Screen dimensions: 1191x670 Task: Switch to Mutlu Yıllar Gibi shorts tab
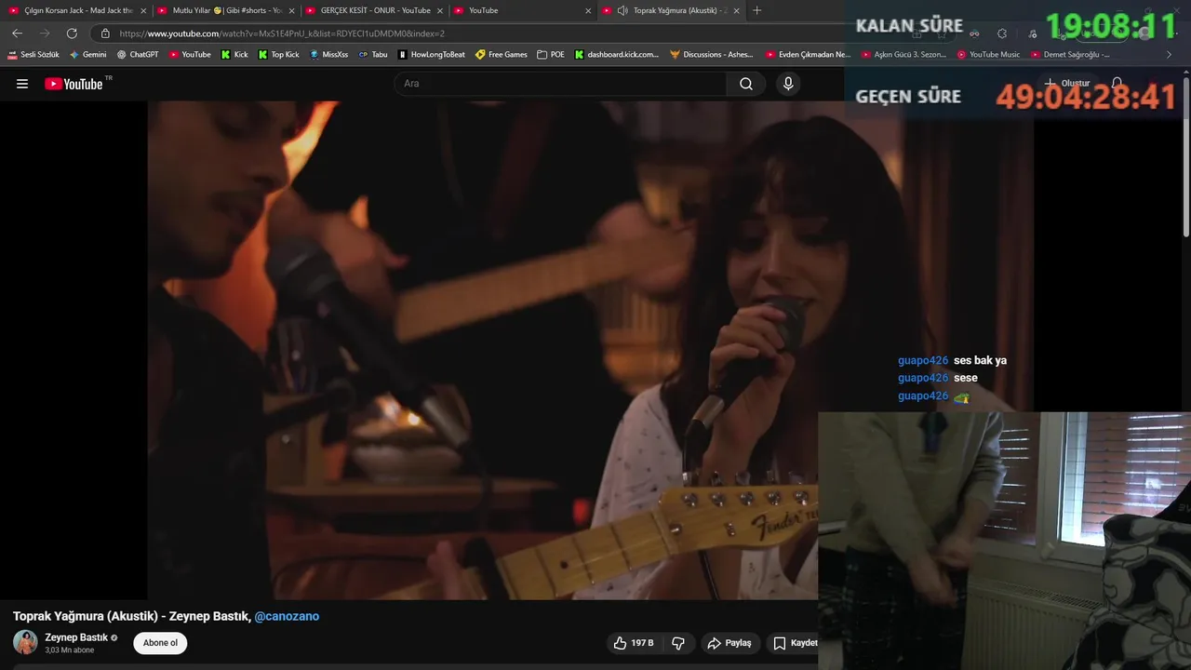click(225, 10)
